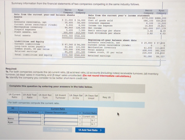Click Barco current ratio result cell
Viewport: 185px width, 140px height.
pos(87,120)
